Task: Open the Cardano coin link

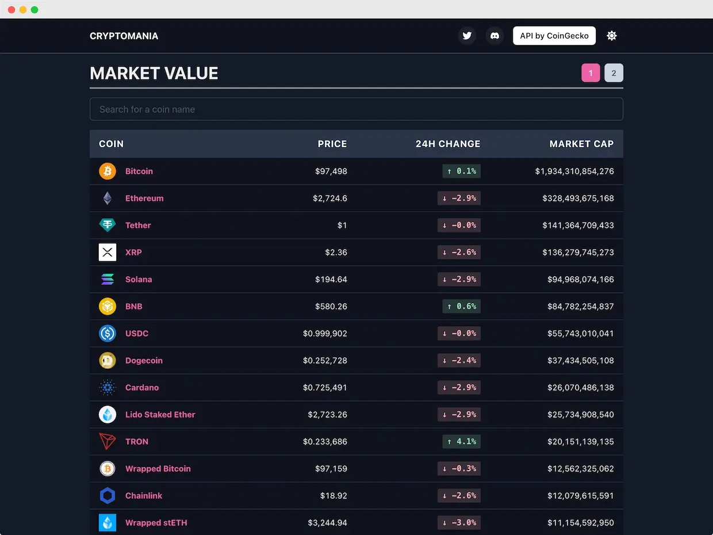Action: point(142,388)
